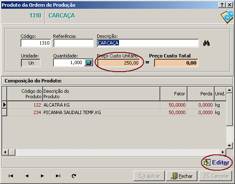Click the horizontal scrollbar right arrow
235x184 pixels.
223,152
